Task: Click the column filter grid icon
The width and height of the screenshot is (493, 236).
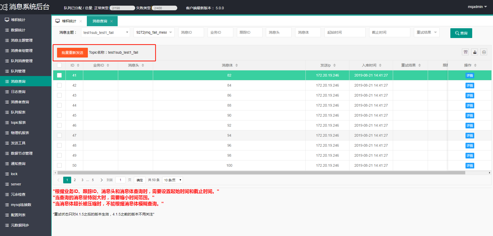Action: pos(466,52)
